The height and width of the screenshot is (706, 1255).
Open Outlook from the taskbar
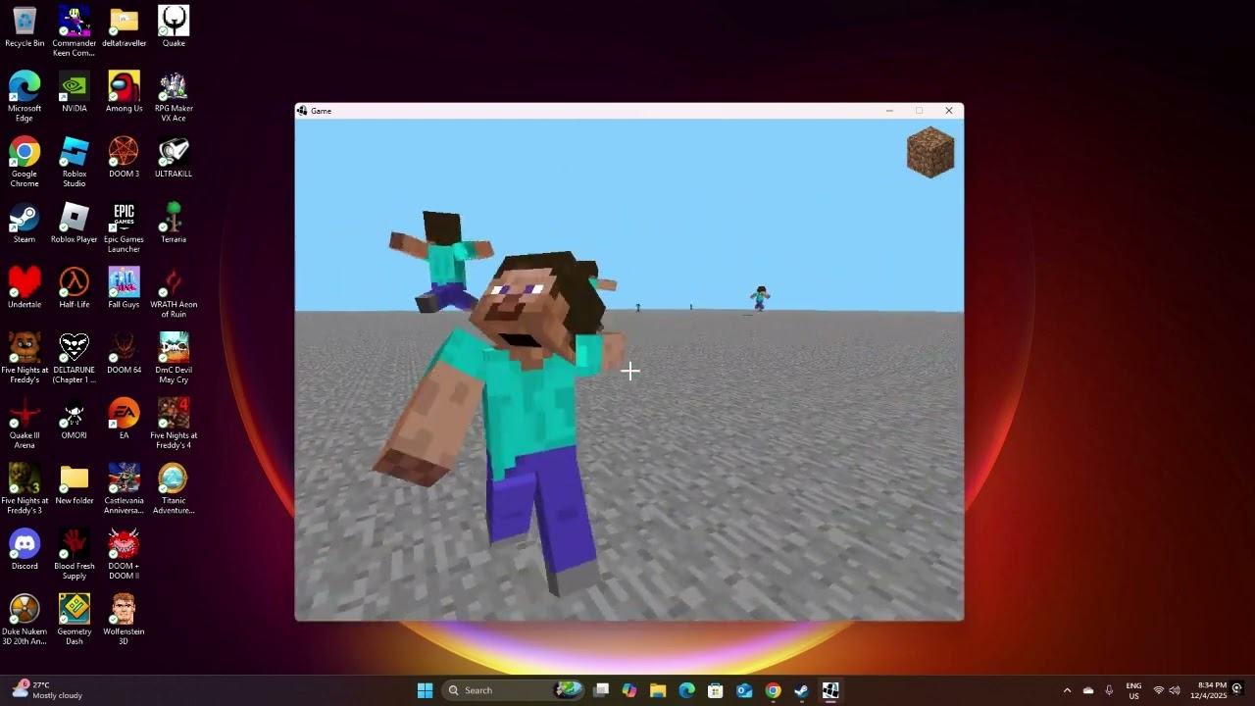click(x=744, y=690)
